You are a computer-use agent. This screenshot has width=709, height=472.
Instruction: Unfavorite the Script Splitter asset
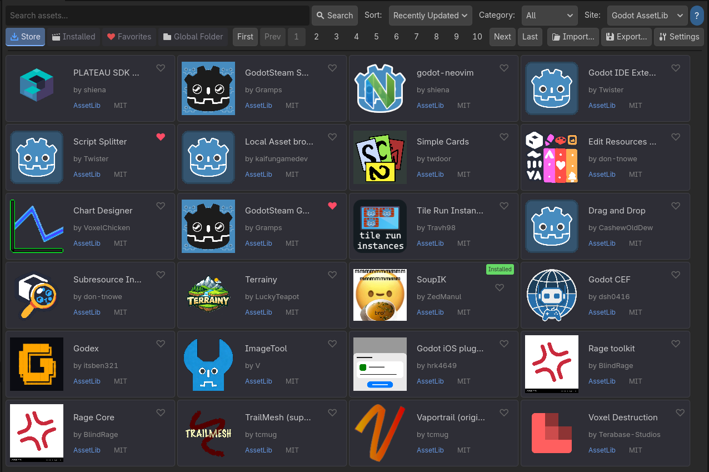click(161, 137)
